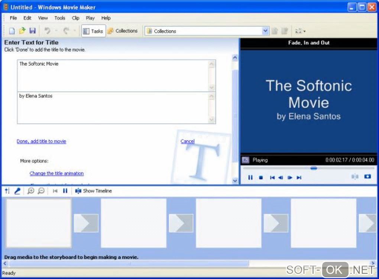Image resolution: width=379 pixels, height=279 pixels.
Task: Click the transition cell after the second clip
Action: [x=181, y=223]
